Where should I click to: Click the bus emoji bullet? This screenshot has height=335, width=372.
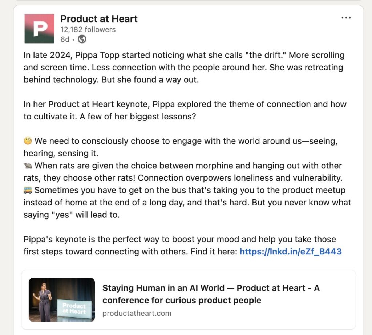(x=28, y=190)
